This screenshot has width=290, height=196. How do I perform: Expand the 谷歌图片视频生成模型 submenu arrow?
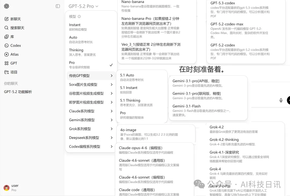click(111, 93)
